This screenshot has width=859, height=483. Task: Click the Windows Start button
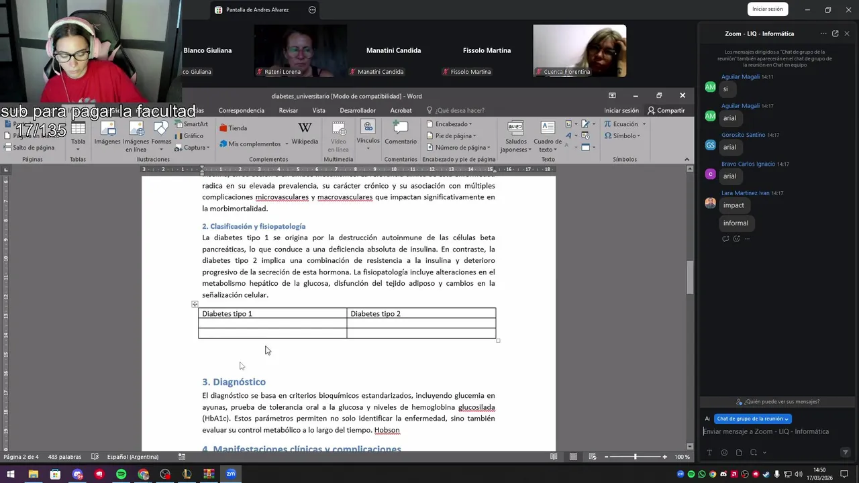[x=11, y=474]
